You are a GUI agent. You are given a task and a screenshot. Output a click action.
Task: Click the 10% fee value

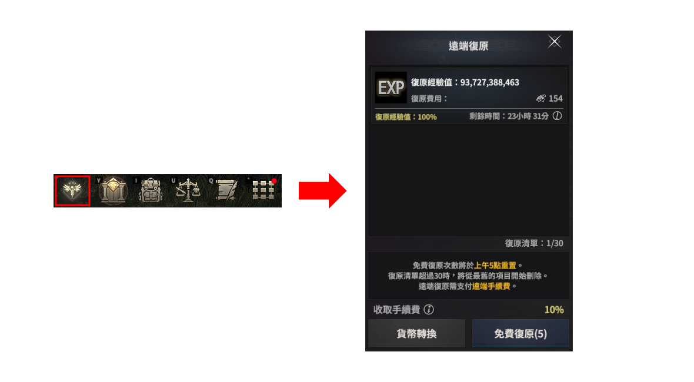tap(554, 310)
